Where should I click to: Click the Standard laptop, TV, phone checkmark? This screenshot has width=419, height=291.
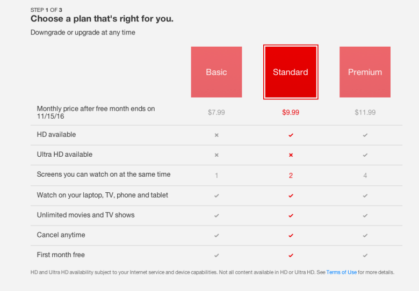pos(291,196)
